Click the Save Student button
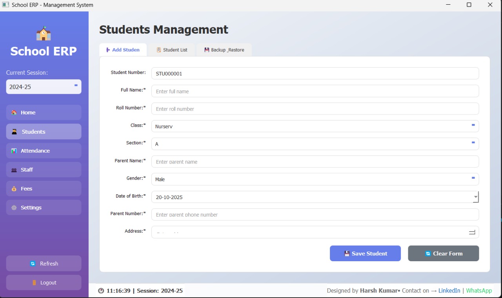 pyautogui.click(x=365, y=253)
